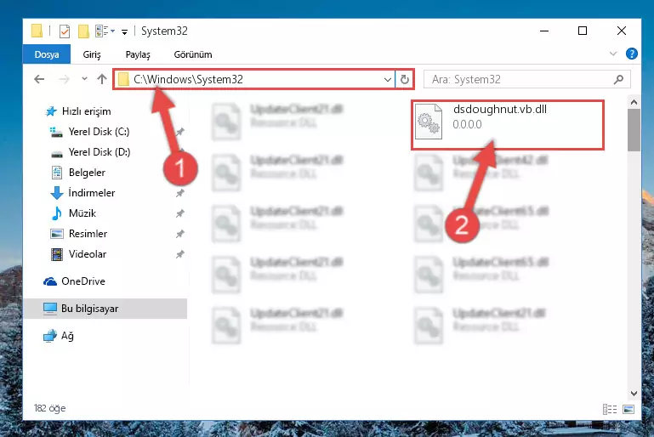
Task: Minimize the System32 window
Action: pos(544,31)
